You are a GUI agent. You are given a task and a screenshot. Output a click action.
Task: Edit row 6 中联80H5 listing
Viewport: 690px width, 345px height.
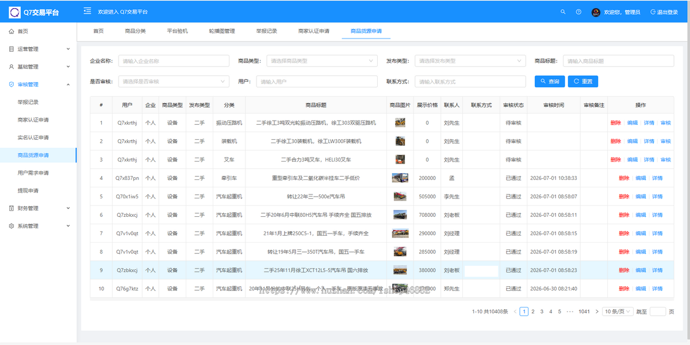[641, 215]
